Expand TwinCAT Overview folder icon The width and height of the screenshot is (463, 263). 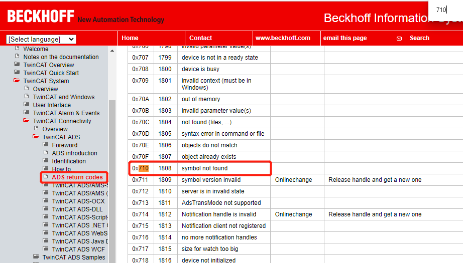tap(17, 64)
